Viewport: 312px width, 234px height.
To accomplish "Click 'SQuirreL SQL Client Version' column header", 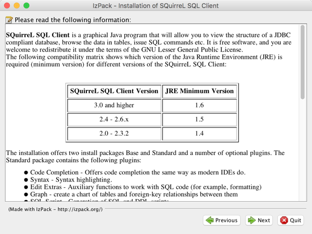I will click(114, 91).
